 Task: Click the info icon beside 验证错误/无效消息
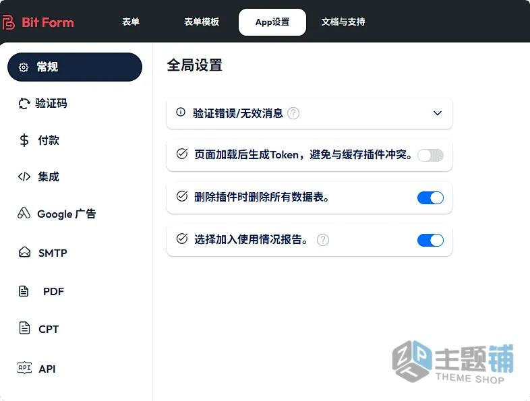[181, 112]
